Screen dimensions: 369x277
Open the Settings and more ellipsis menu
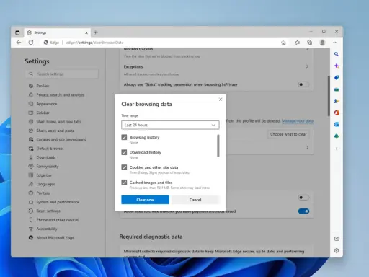[335, 43]
